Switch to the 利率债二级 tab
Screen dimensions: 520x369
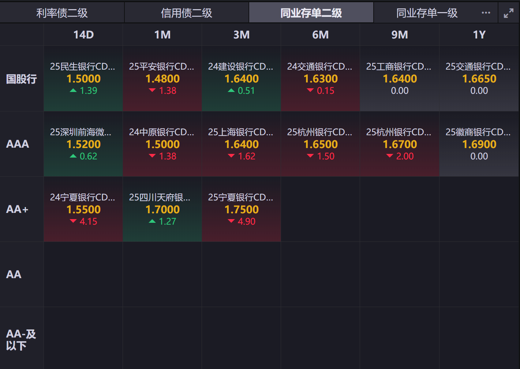[62, 13]
